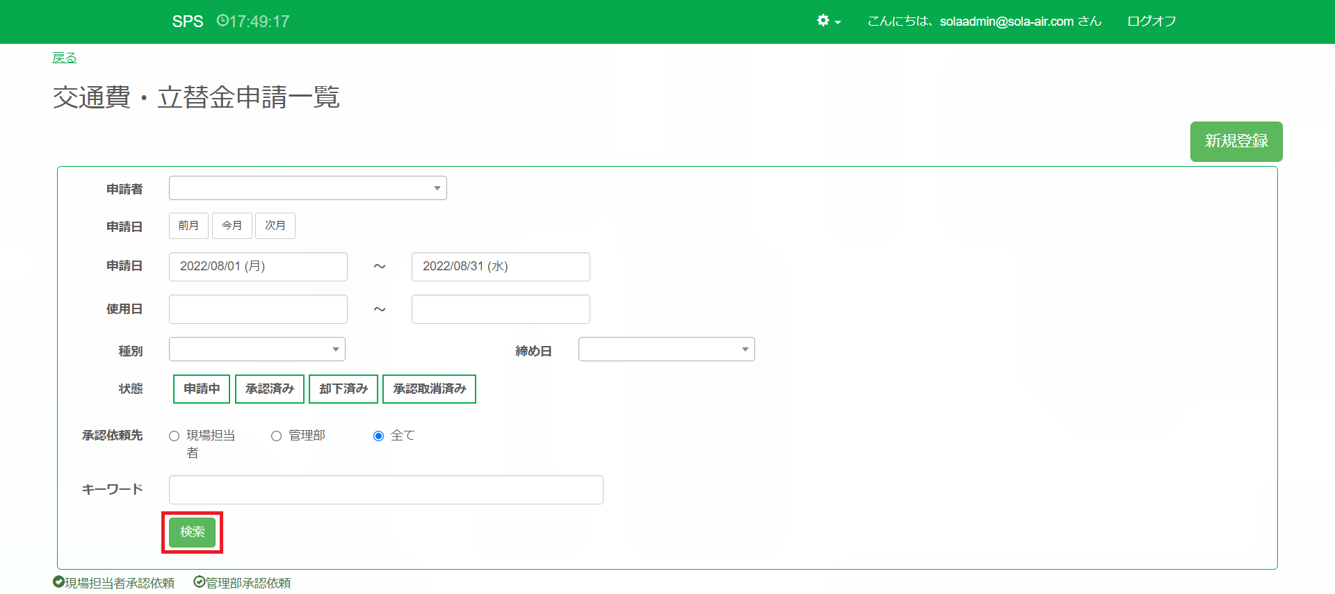Click the SPS brand title
Screen dimensions: 1335x594
click(x=188, y=22)
